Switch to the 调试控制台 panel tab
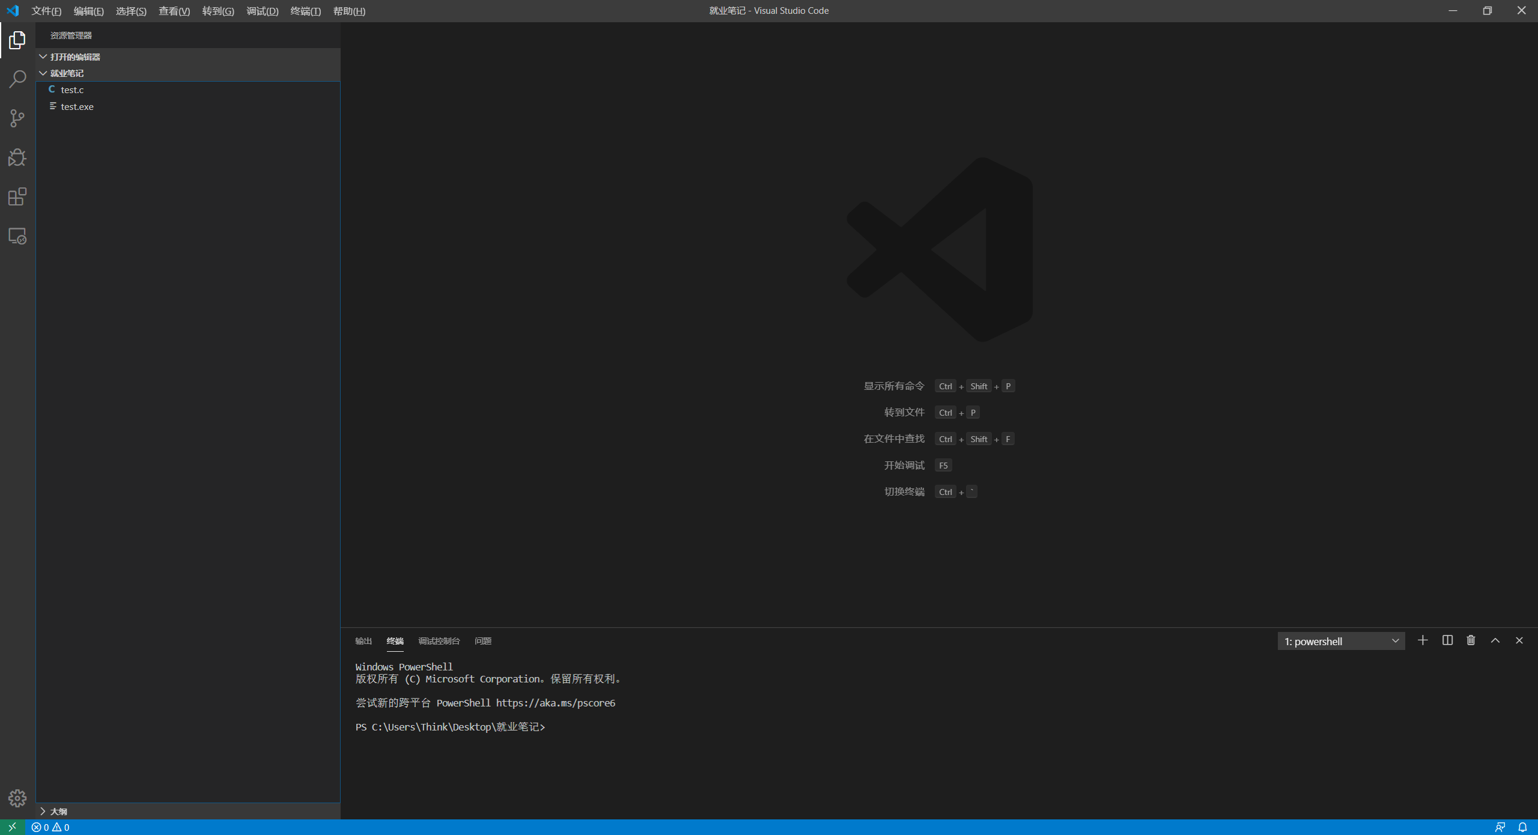1538x835 pixels. tap(439, 641)
